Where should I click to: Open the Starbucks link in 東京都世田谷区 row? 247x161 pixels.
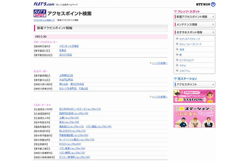click(65, 55)
